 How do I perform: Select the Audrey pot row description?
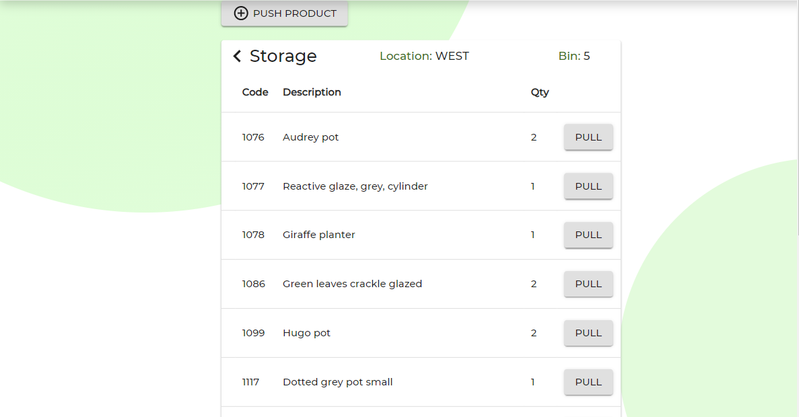310,137
